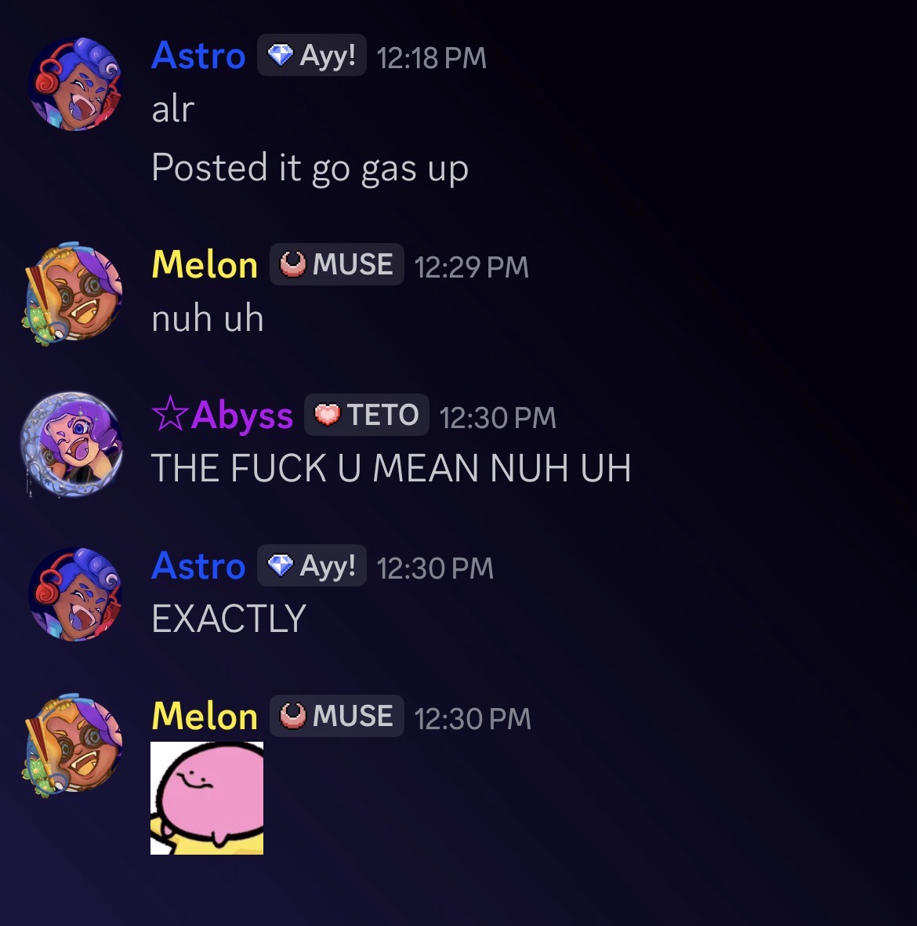Image resolution: width=917 pixels, height=926 pixels.
Task: Click the MUSE tag on Melon's 12:30 message
Action: tap(336, 717)
